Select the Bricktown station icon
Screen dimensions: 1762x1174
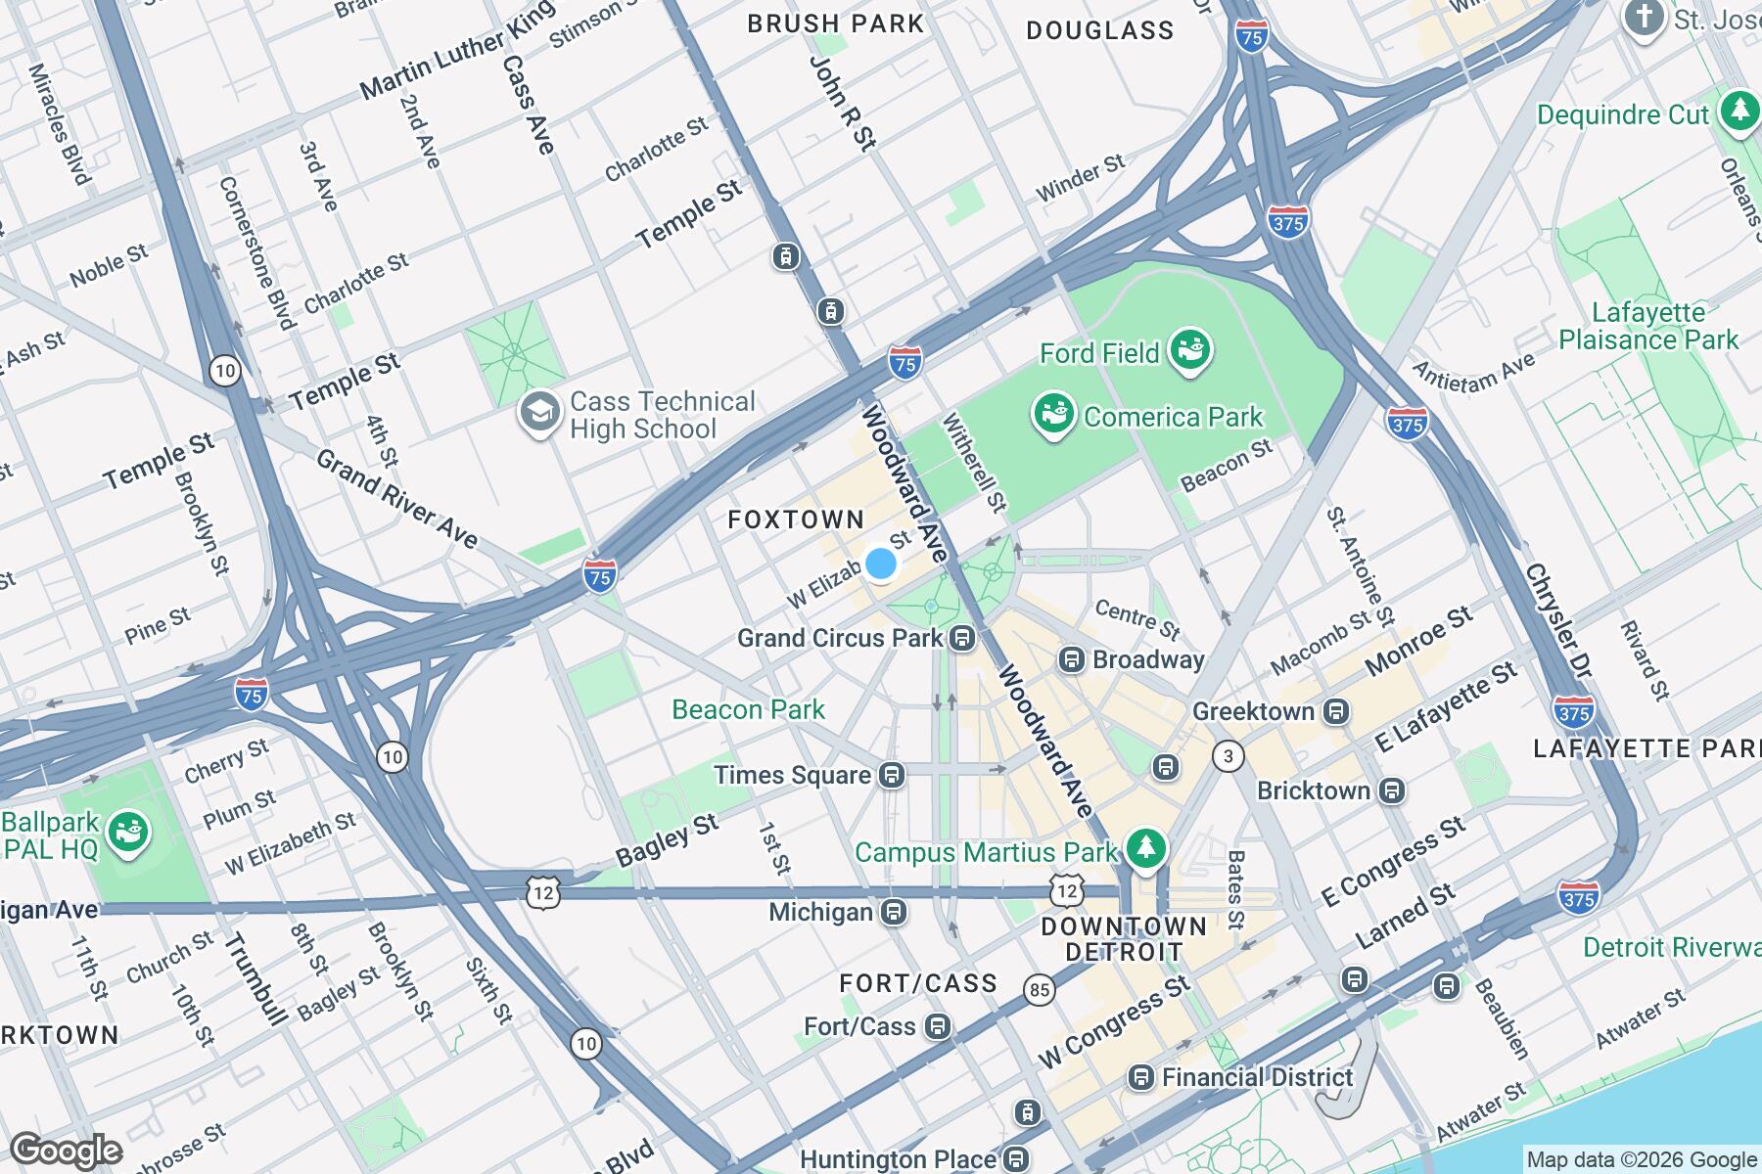pos(1392,790)
